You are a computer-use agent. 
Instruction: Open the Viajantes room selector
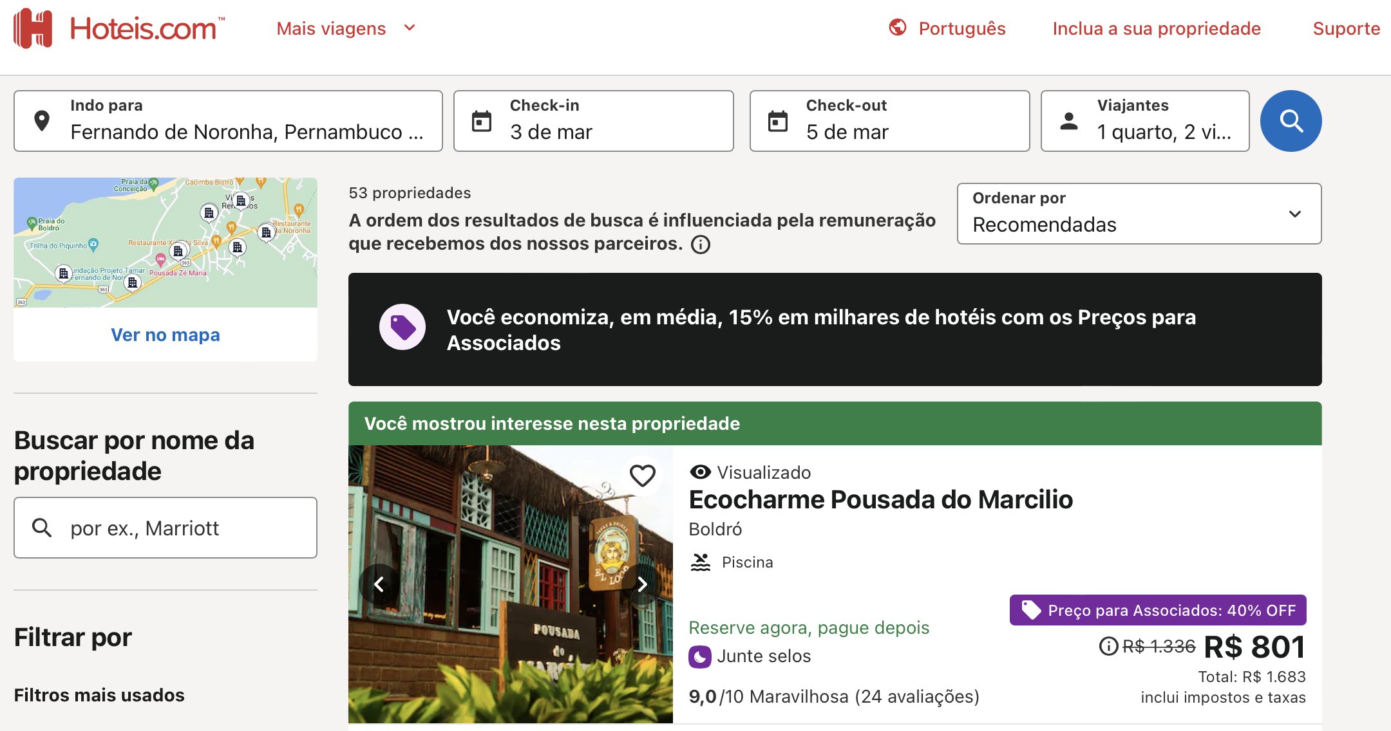tap(1145, 121)
